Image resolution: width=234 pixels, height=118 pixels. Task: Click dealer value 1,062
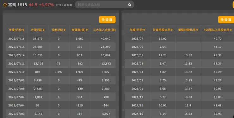click(x=80, y=39)
